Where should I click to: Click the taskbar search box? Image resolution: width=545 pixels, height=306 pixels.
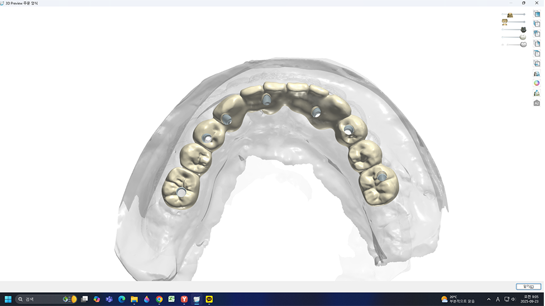pos(46,299)
